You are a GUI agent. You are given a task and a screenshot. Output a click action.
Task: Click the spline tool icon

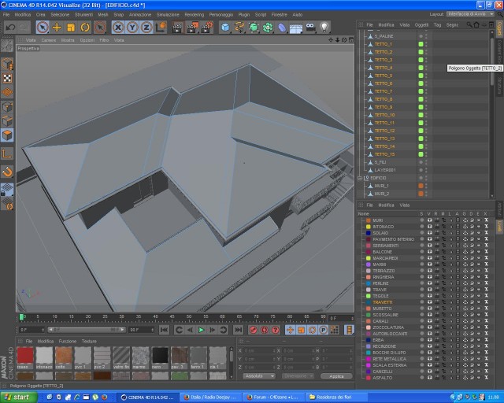coord(239,28)
